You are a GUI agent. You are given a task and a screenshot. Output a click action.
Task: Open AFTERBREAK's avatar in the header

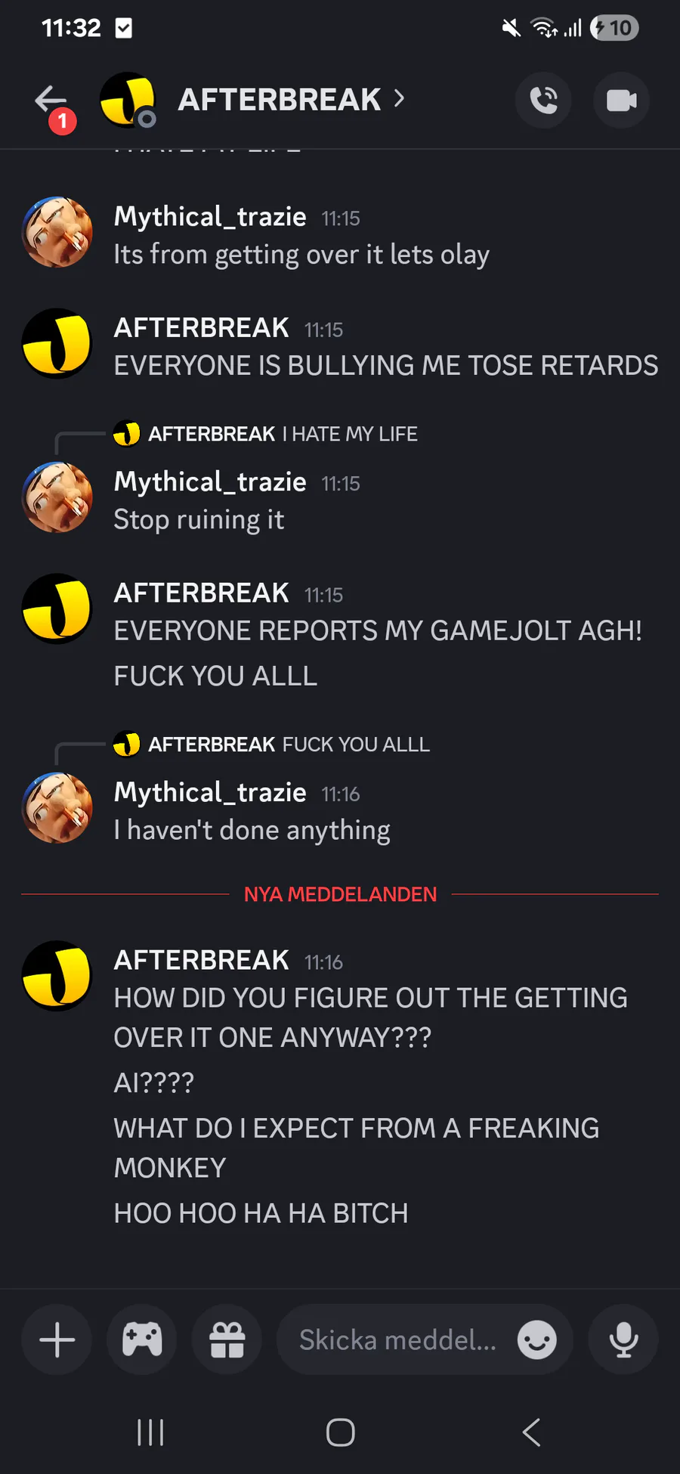(x=128, y=100)
